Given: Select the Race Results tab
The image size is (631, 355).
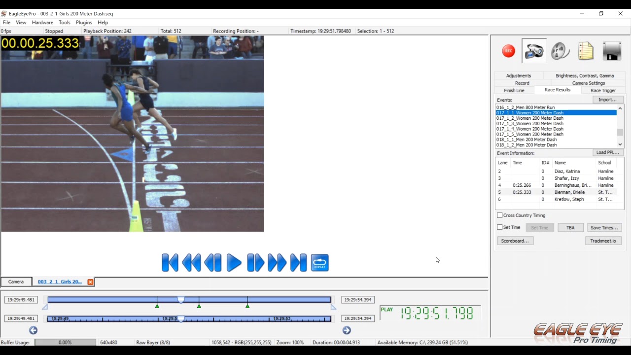Looking at the screenshot, I should 558,90.
